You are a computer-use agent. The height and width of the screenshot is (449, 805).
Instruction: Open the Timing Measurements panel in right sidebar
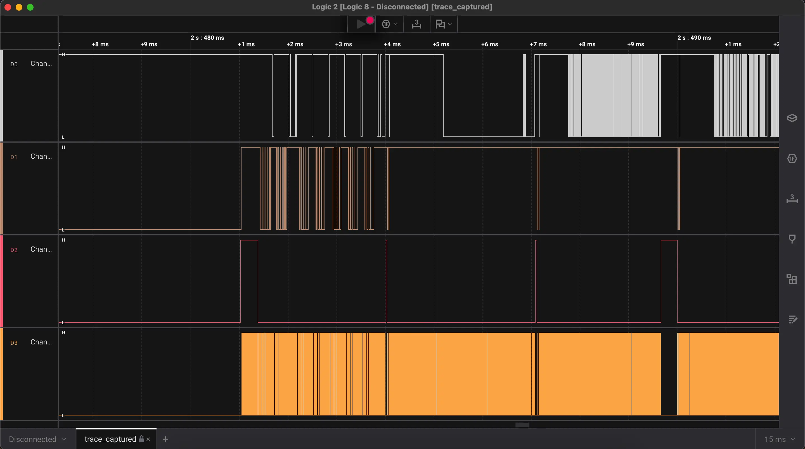click(x=792, y=199)
